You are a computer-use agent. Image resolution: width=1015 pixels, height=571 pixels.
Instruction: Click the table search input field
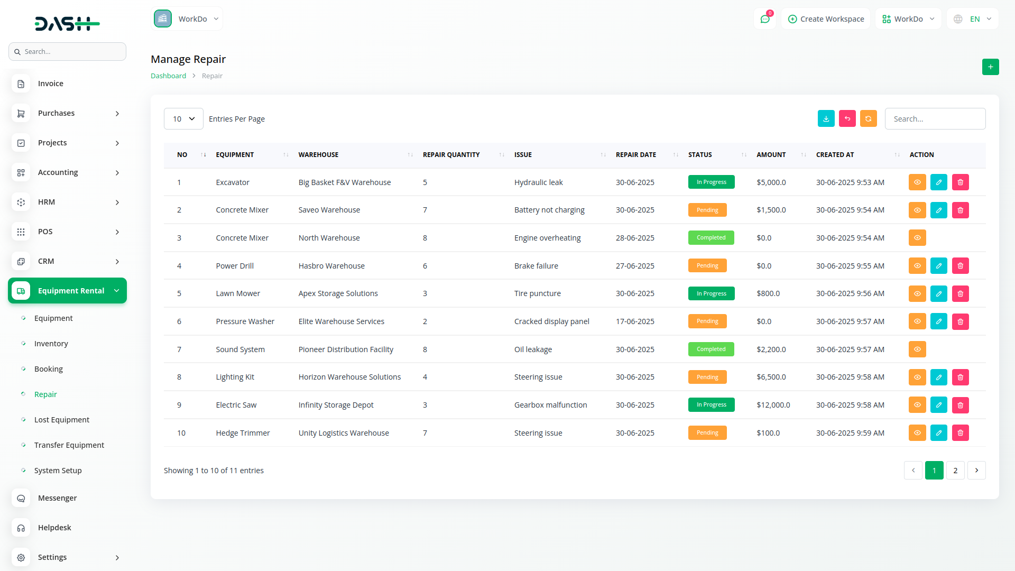click(935, 119)
